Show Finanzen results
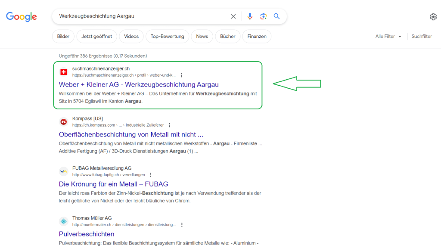This screenshot has width=441, height=248. pyautogui.click(x=257, y=36)
